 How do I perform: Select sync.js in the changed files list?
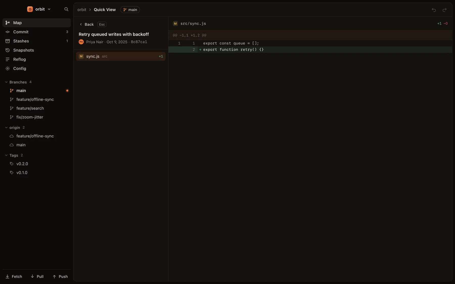[x=121, y=56]
